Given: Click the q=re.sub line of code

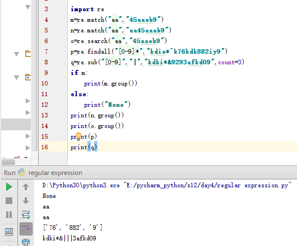Looking at the screenshot, I should click(x=157, y=62).
